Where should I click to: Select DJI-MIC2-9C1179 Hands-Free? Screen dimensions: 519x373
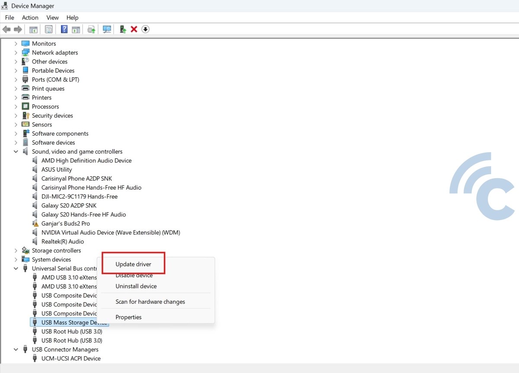click(x=80, y=197)
